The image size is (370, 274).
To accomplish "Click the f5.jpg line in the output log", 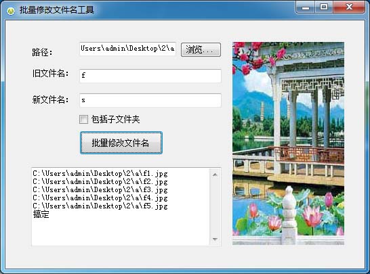I will (x=100, y=206).
